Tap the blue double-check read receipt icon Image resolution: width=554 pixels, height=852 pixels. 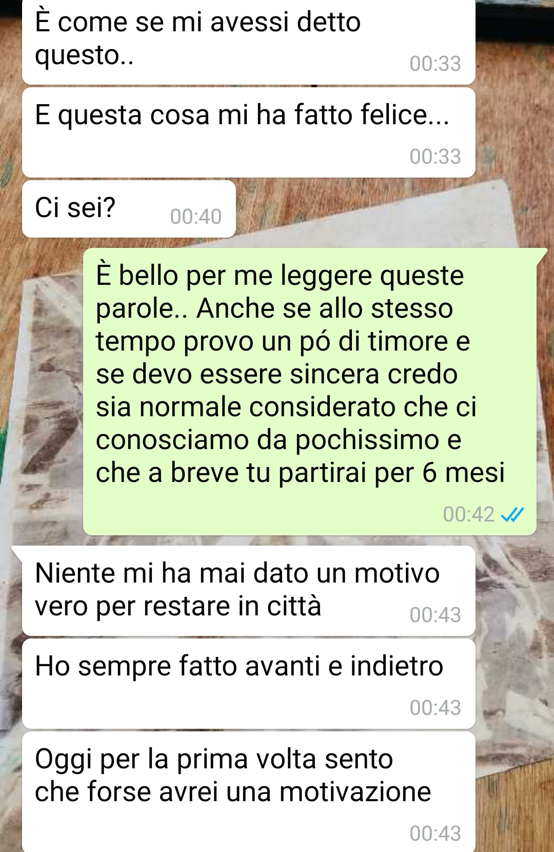(512, 514)
